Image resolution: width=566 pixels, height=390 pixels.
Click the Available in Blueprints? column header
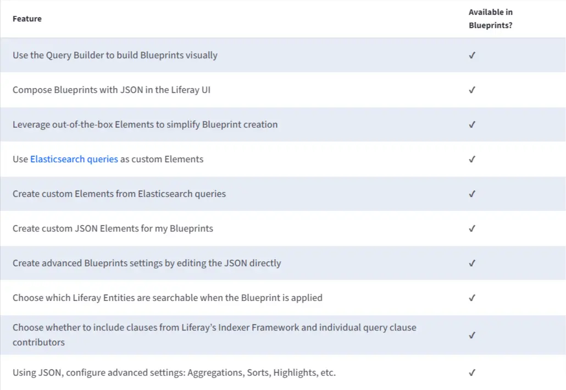coord(491,19)
